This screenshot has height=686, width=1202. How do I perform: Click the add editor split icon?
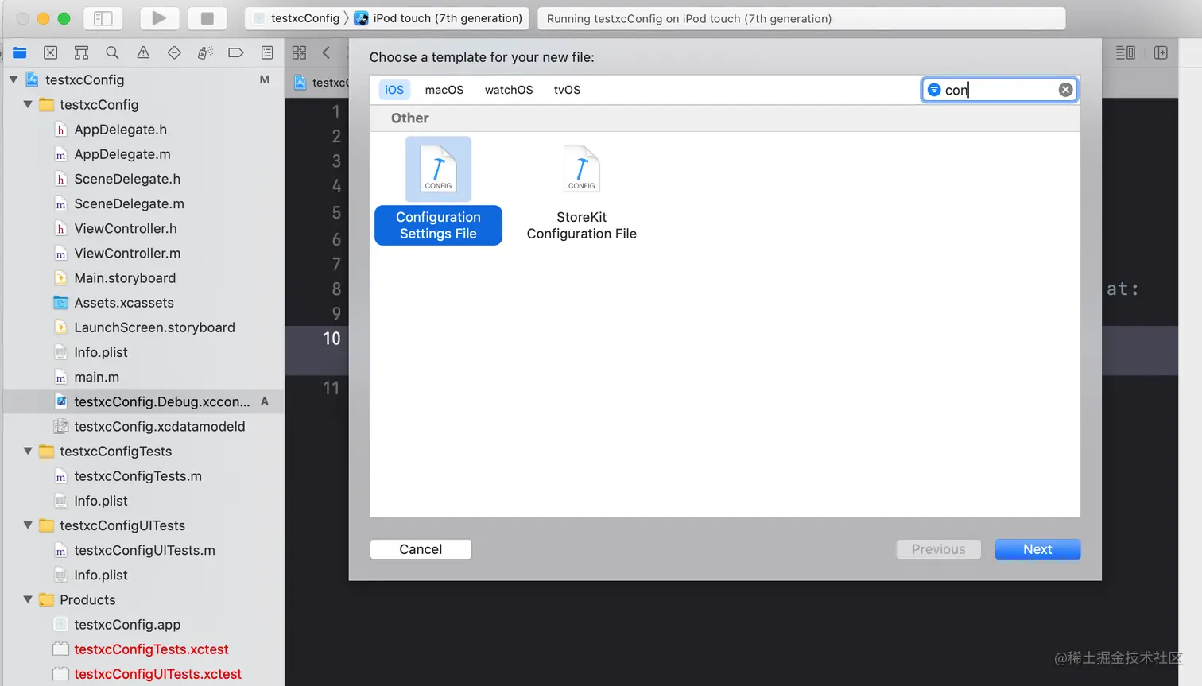pyautogui.click(x=1161, y=52)
